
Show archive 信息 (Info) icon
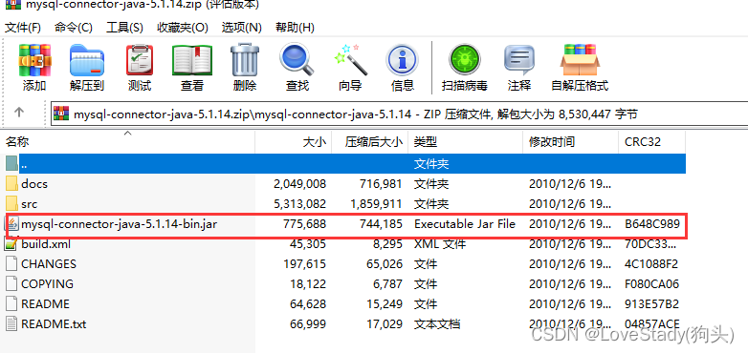pyautogui.click(x=402, y=67)
